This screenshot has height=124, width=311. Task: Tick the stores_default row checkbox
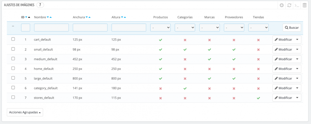(13, 97)
